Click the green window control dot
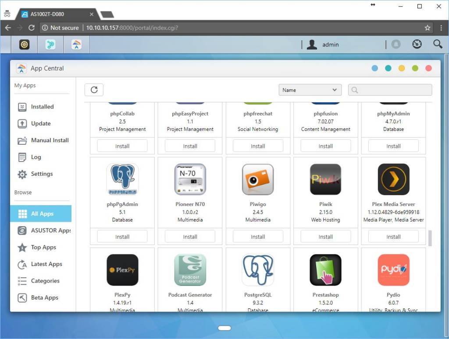 (415, 68)
